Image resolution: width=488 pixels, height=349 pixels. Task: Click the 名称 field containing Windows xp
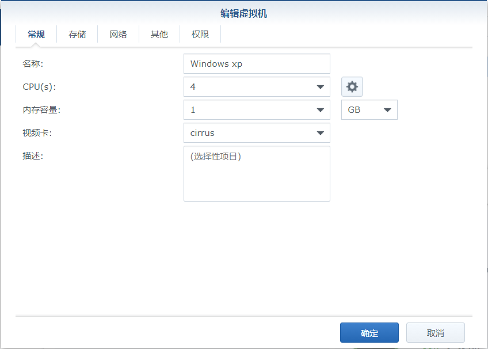click(x=257, y=64)
